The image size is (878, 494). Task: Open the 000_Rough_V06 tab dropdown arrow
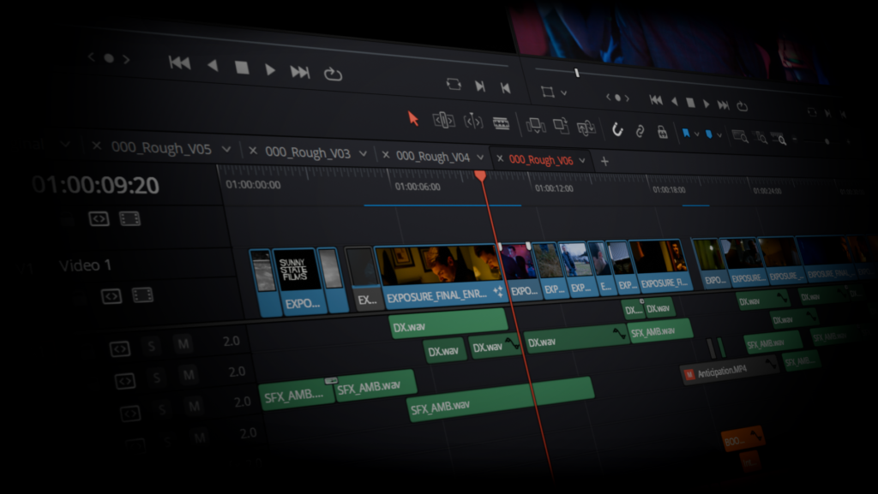pos(583,160)
